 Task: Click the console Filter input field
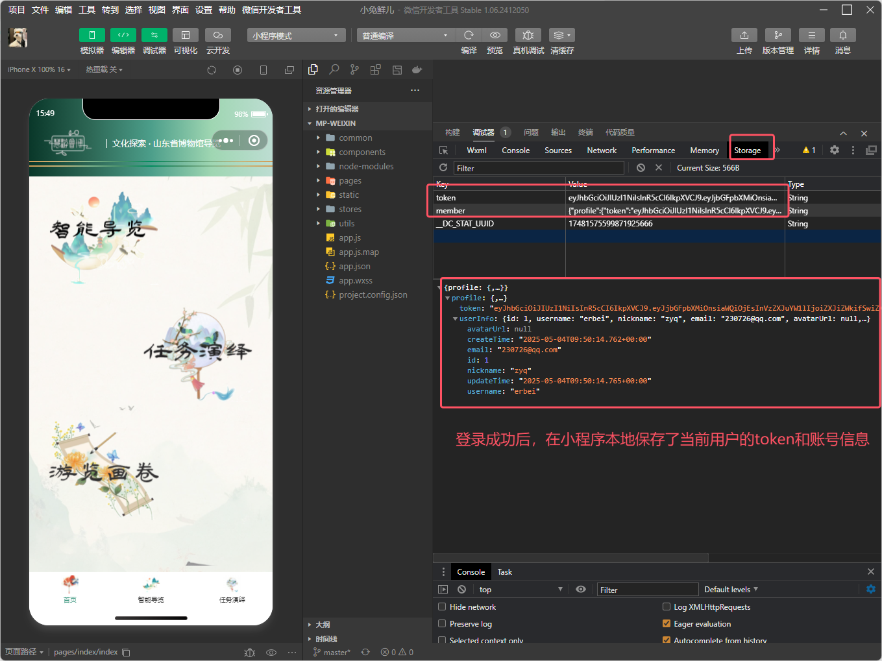[648, 589]
